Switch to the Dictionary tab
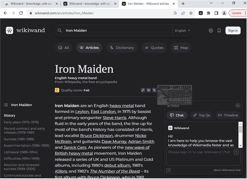Screen dimensions: 247x179 pos(122,47)
